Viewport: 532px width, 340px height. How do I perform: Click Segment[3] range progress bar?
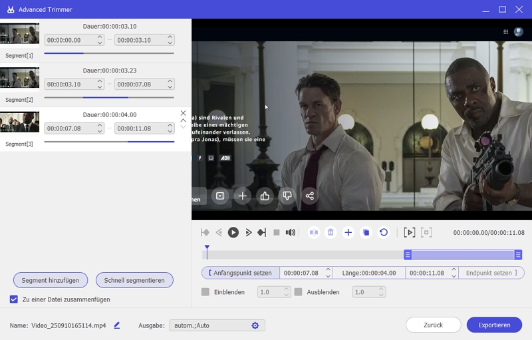[x=109, y=142]
